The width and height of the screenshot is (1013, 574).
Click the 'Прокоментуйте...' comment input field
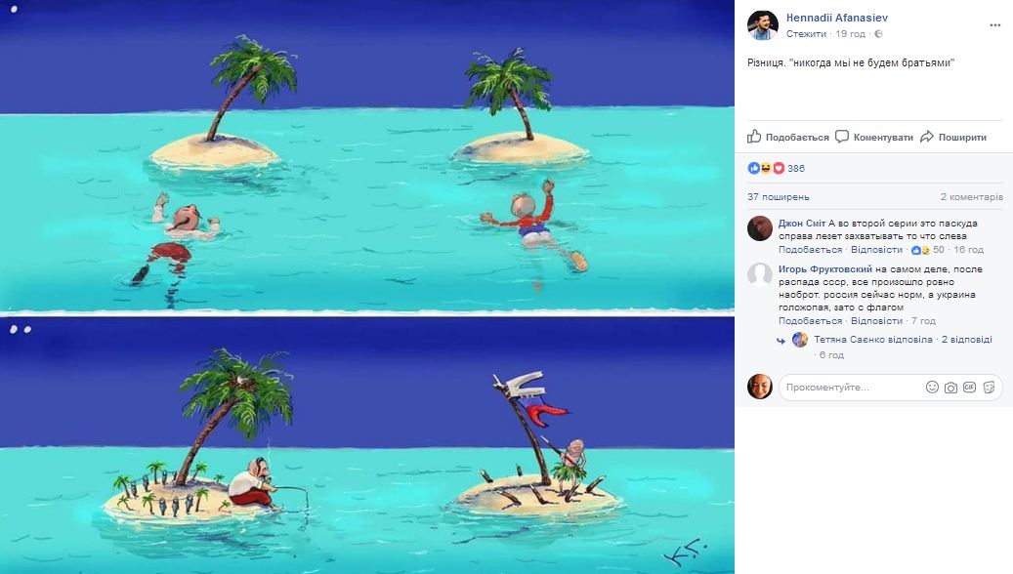pos(850,388)
